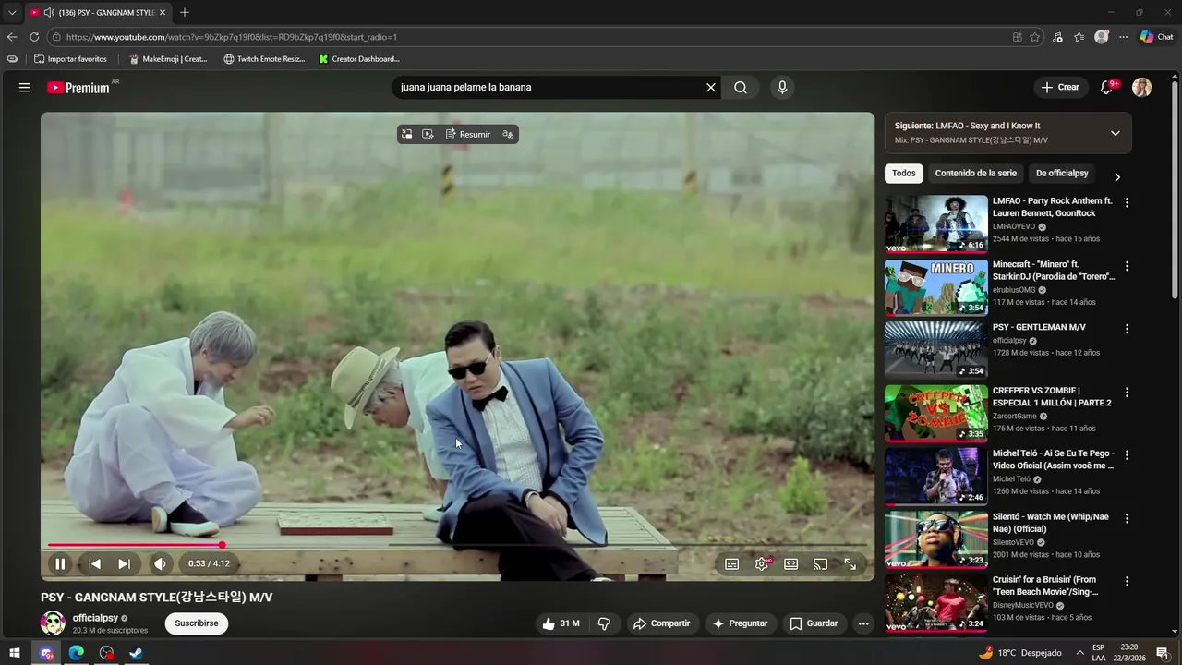Open Creator Dashboard bookmark
This screenshot has width=1182, height=665.
[359, 59]
